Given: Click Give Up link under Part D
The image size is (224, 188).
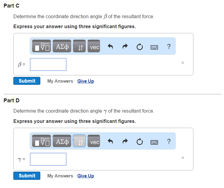Looking at the screenshot, I should [85, 176].
